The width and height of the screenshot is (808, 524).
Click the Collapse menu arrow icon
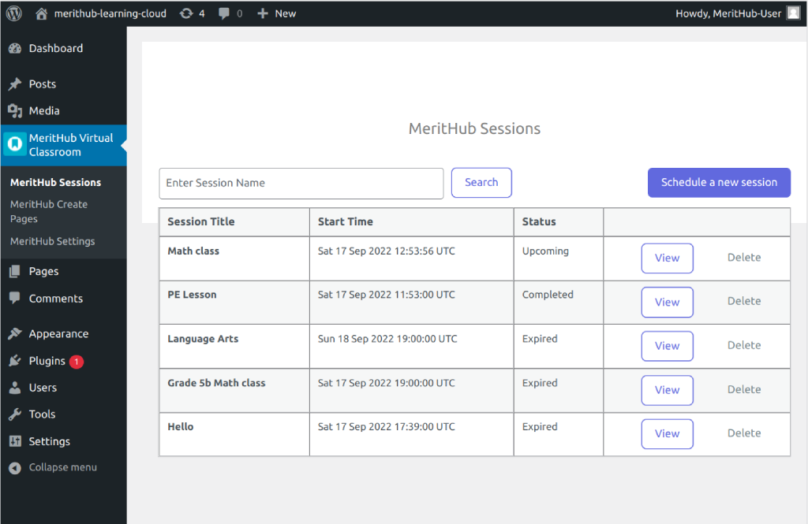click(x=15, y=468)
